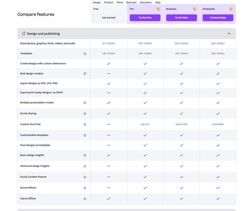Click info icon beside Custom short link
Screen dimensions: 244x211
point(85,124)
